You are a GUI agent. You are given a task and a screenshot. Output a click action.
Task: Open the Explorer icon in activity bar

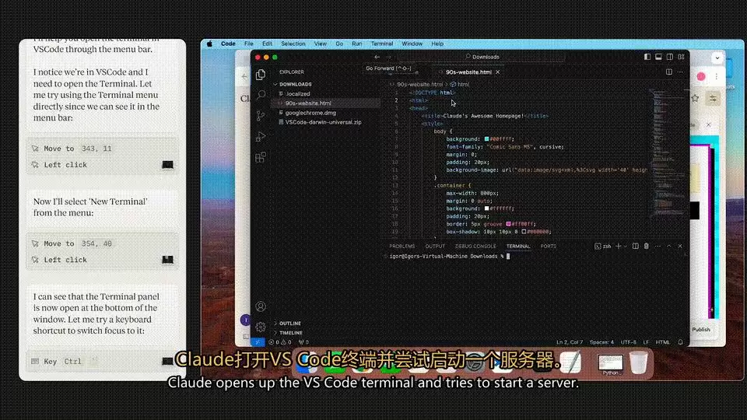coord(261,75)
